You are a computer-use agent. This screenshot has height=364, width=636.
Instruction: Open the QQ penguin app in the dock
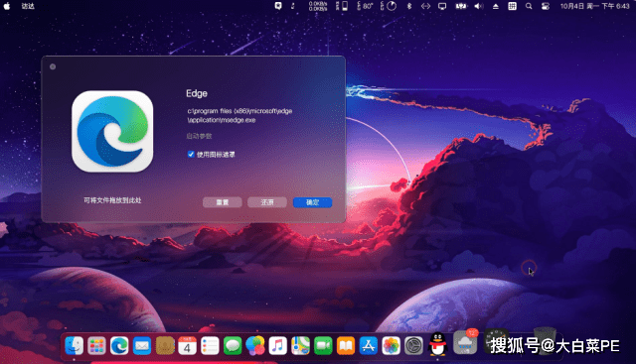pos(437,344)
